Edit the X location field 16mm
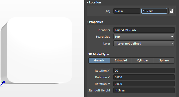Image resolution: width=179 pixels, height=97 pixels. [127, 11]
